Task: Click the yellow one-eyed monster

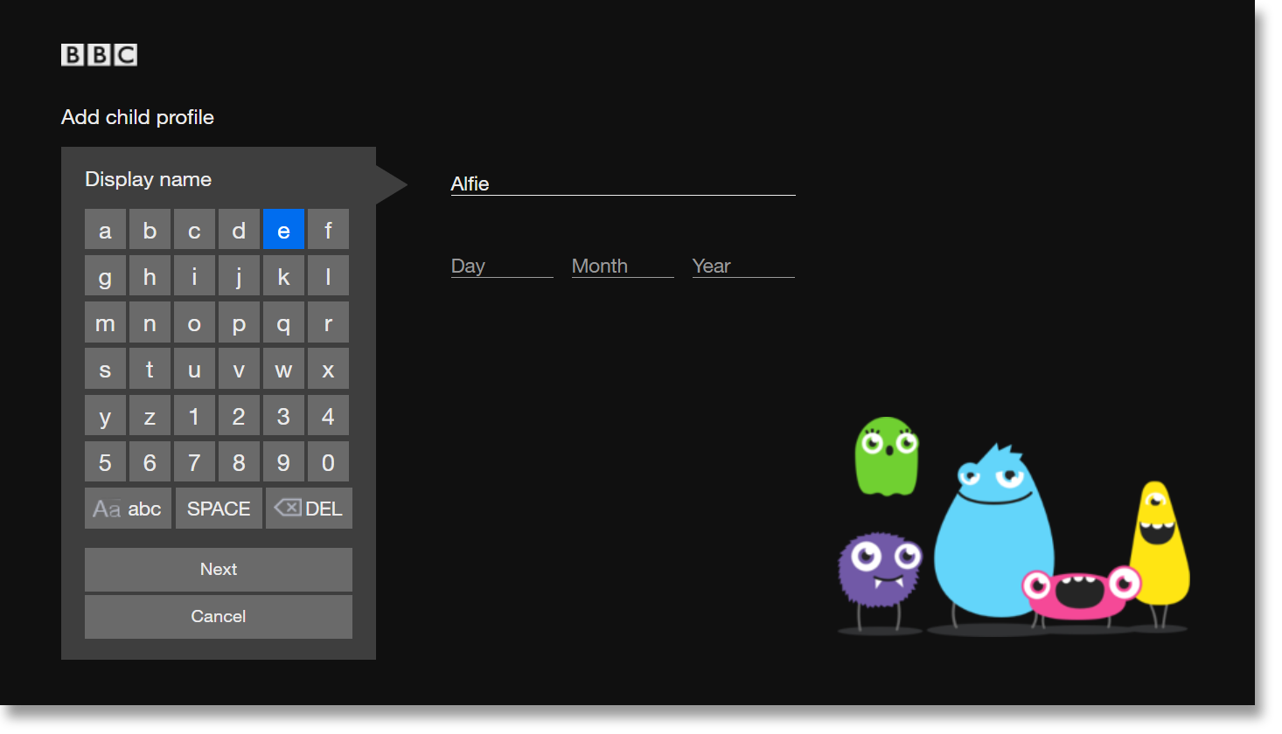Action: coord(1159,546)
